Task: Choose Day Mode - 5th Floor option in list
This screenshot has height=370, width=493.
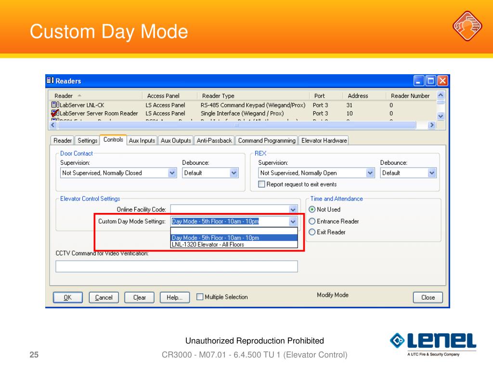Action: tap(234, 238)
